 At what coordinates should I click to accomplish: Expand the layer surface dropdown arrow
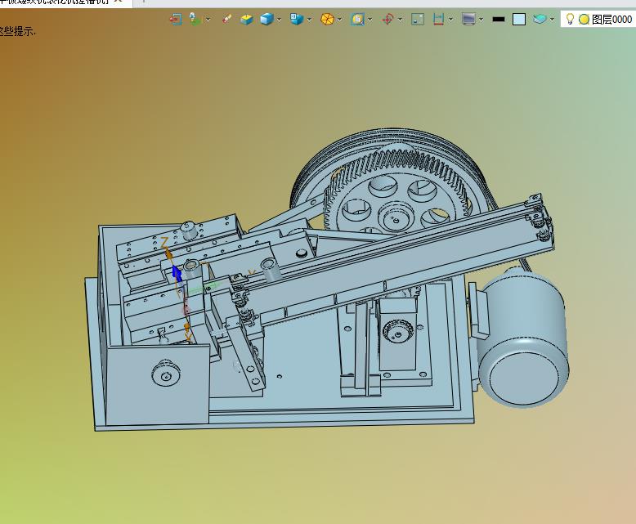coord(552,19)
